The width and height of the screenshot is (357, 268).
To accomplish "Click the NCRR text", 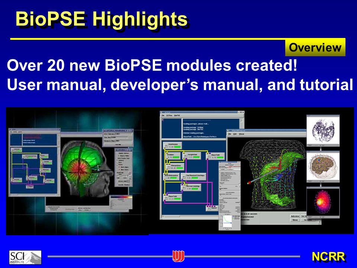I will tap(328, 256).
